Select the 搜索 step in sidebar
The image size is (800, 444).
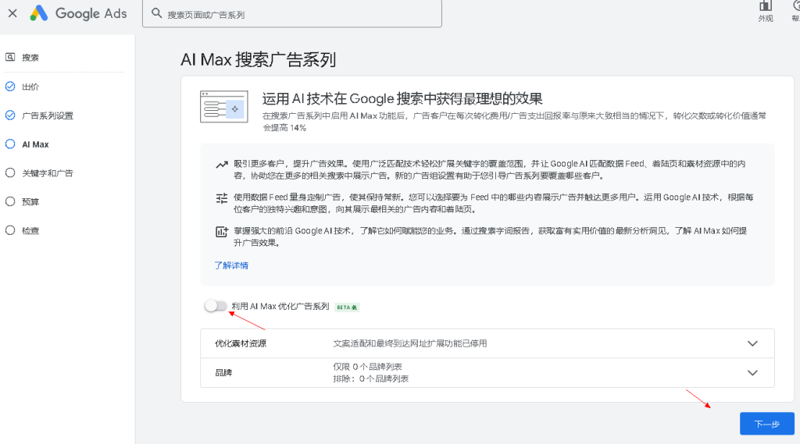30,58
